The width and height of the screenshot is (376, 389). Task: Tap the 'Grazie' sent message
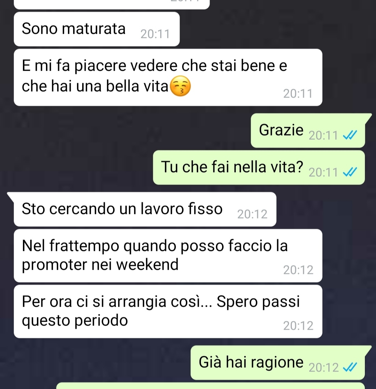click(308, 130)
